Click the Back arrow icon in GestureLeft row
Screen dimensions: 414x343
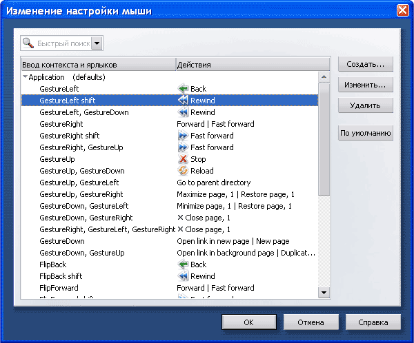coord(183,89)
